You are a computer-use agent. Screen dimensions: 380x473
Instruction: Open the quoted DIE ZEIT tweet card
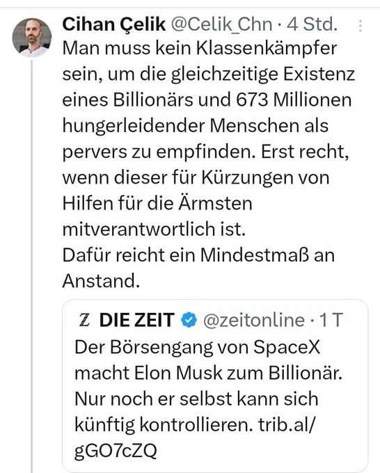click(215, 386)
